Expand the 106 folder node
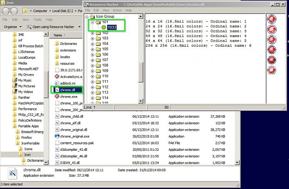 [x=92, y=55]
